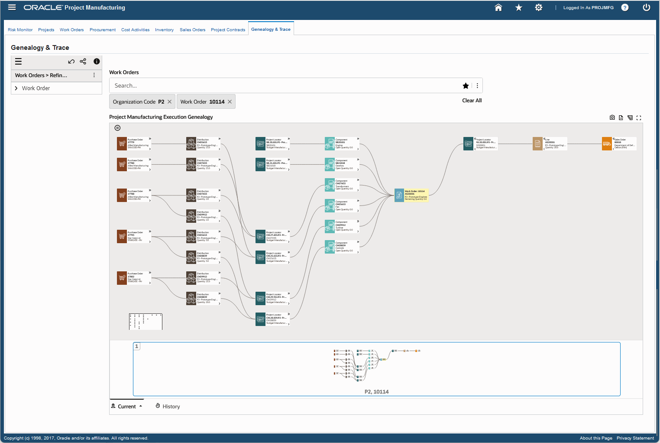The width and height of the screenshot is (660, 443).
Task: Click the Logged In As PROJMFG text
Action: pos(589,8)
